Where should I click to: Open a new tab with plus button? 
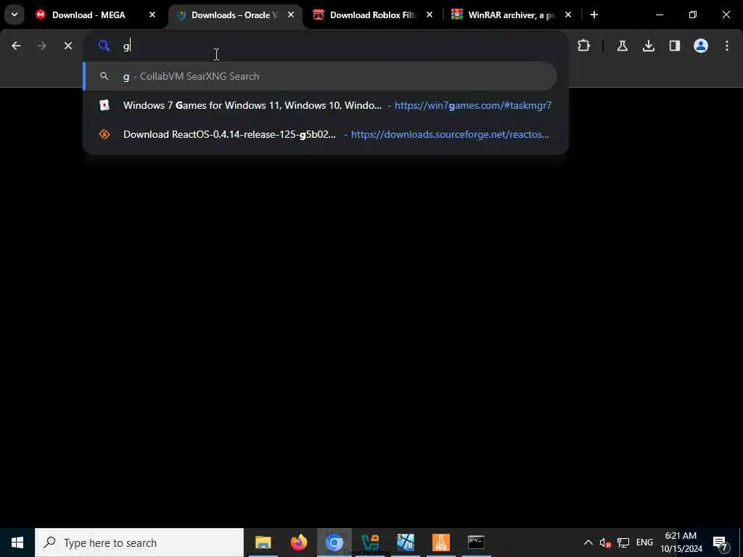point(594,15)
